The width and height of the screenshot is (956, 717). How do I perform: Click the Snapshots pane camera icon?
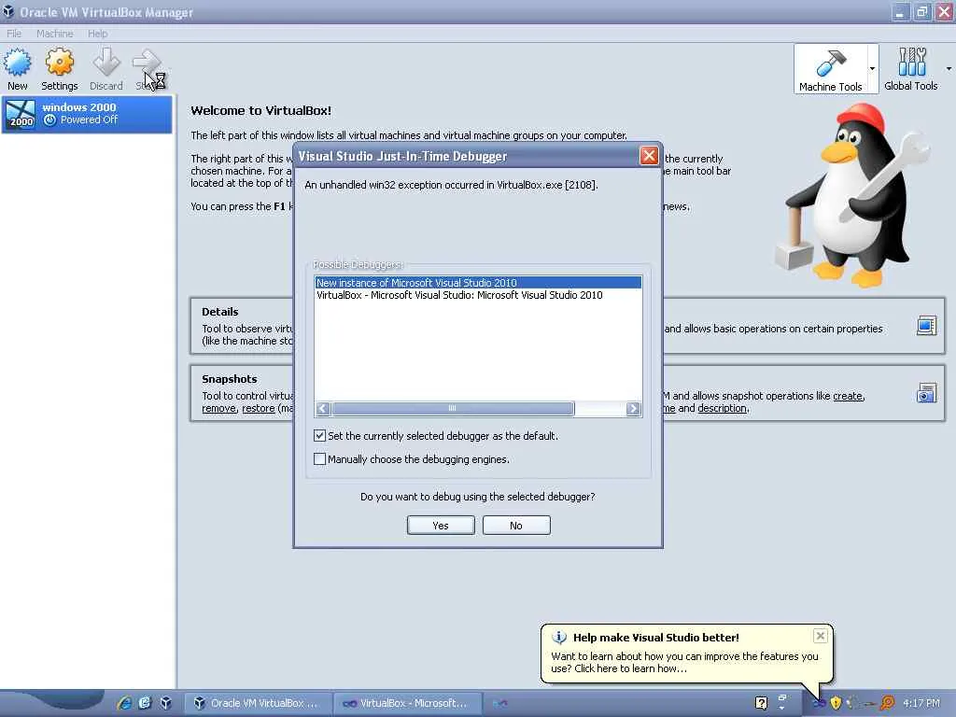(926, 393)
